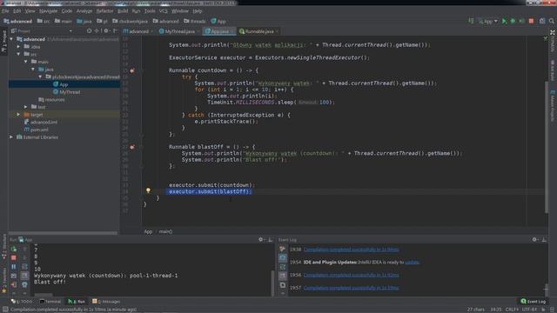Image resolution: width=557 pixels, height=313 pixels.
Task: Open the Navigate menu
Action: pyautogui.click(x=48, y=11)
